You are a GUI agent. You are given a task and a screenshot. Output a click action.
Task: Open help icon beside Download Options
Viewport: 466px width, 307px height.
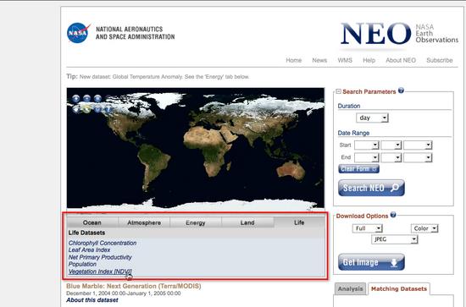point(393,215)
